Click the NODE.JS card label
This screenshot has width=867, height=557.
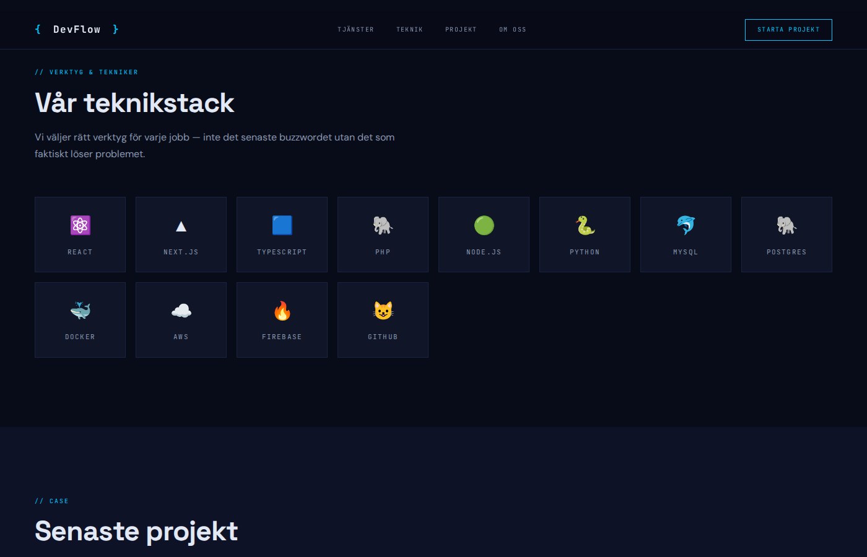click(x=484, y=252)
